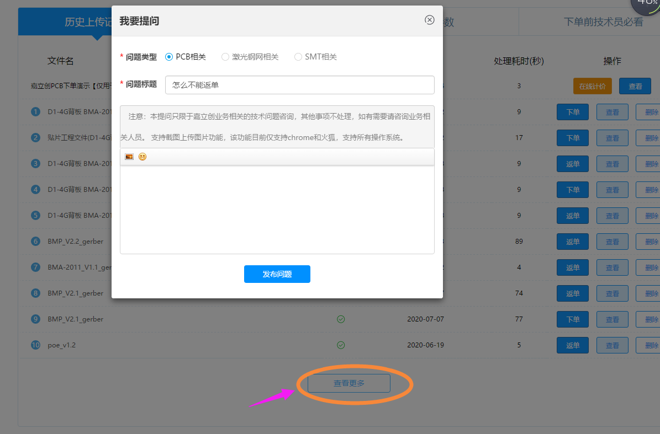The height and width of the screenshot is (434, 660).
Task: Click the number 1 badge icon
Action: [x=35, y=112]
